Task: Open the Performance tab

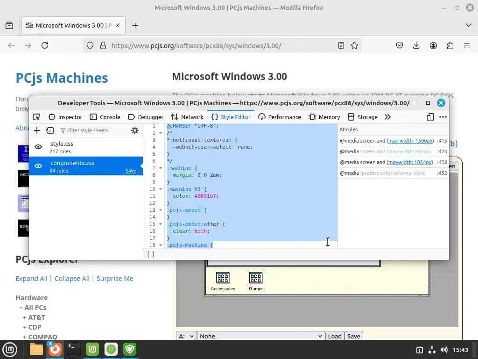Action: click(x=280, y=117)
